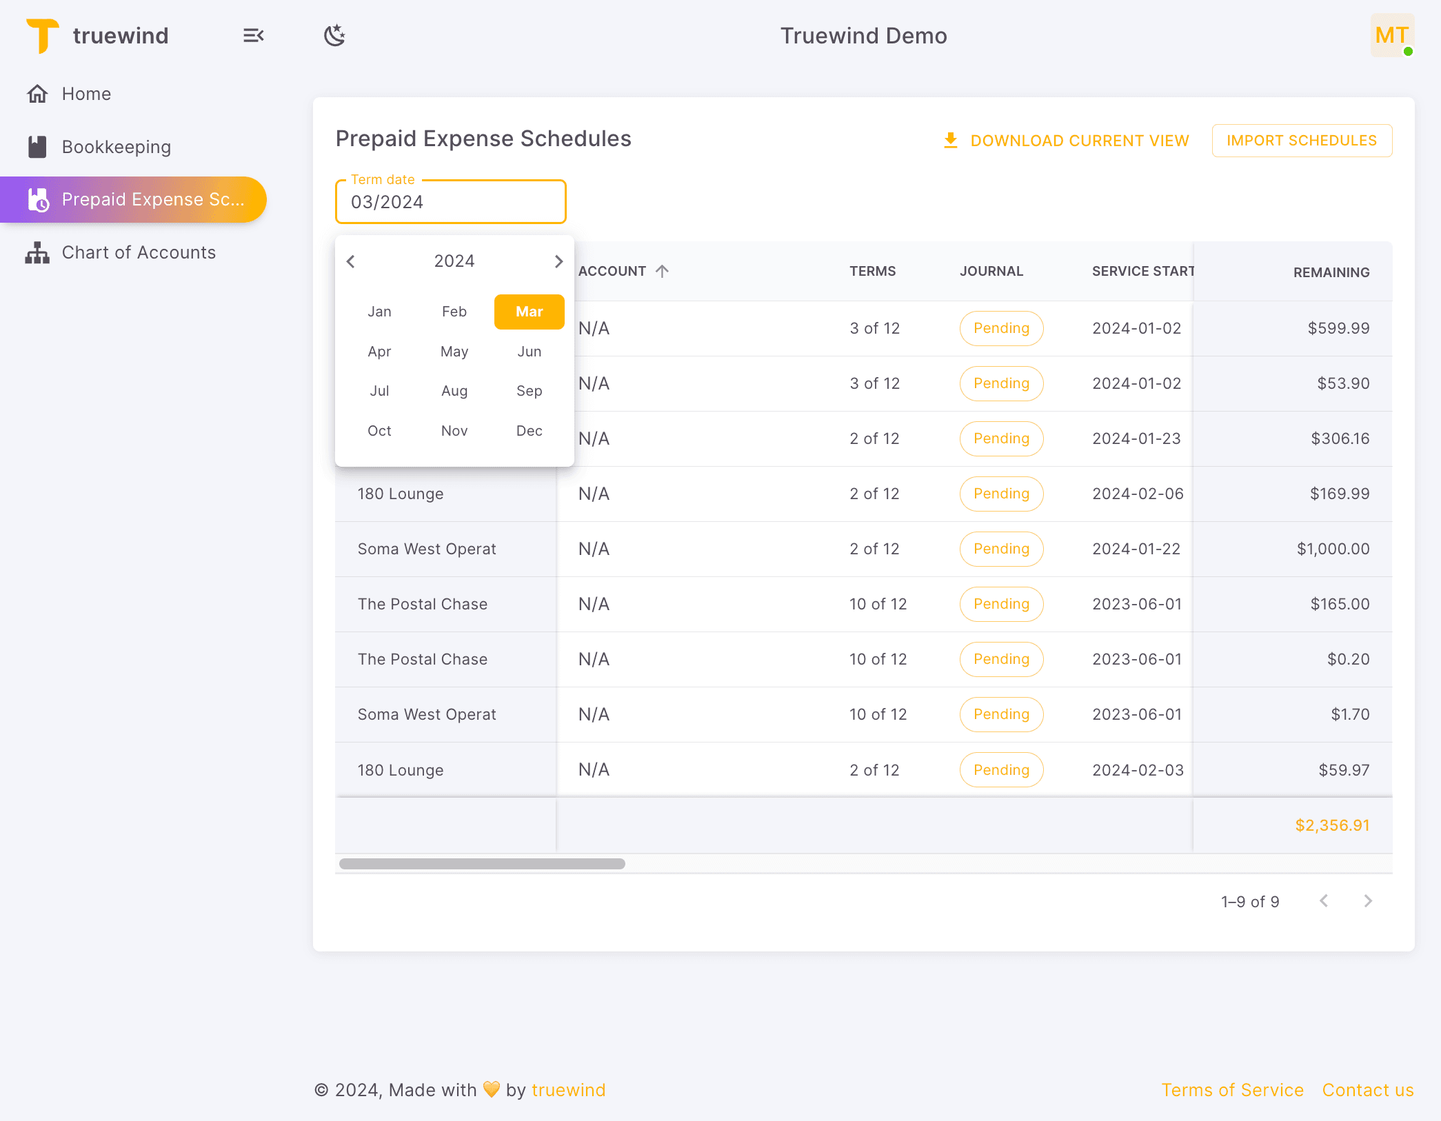Toggle dark mode with the moon icon
The width and height of the screenshot is (1441, 1121).
click(334, 35)
